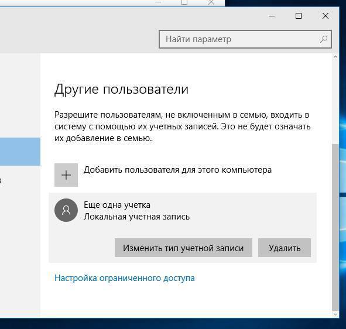Image resolution: width=346 pixels, height=329 pixels.
Task: Select the gray user avatar icon
Action: (x=66, y=210)
